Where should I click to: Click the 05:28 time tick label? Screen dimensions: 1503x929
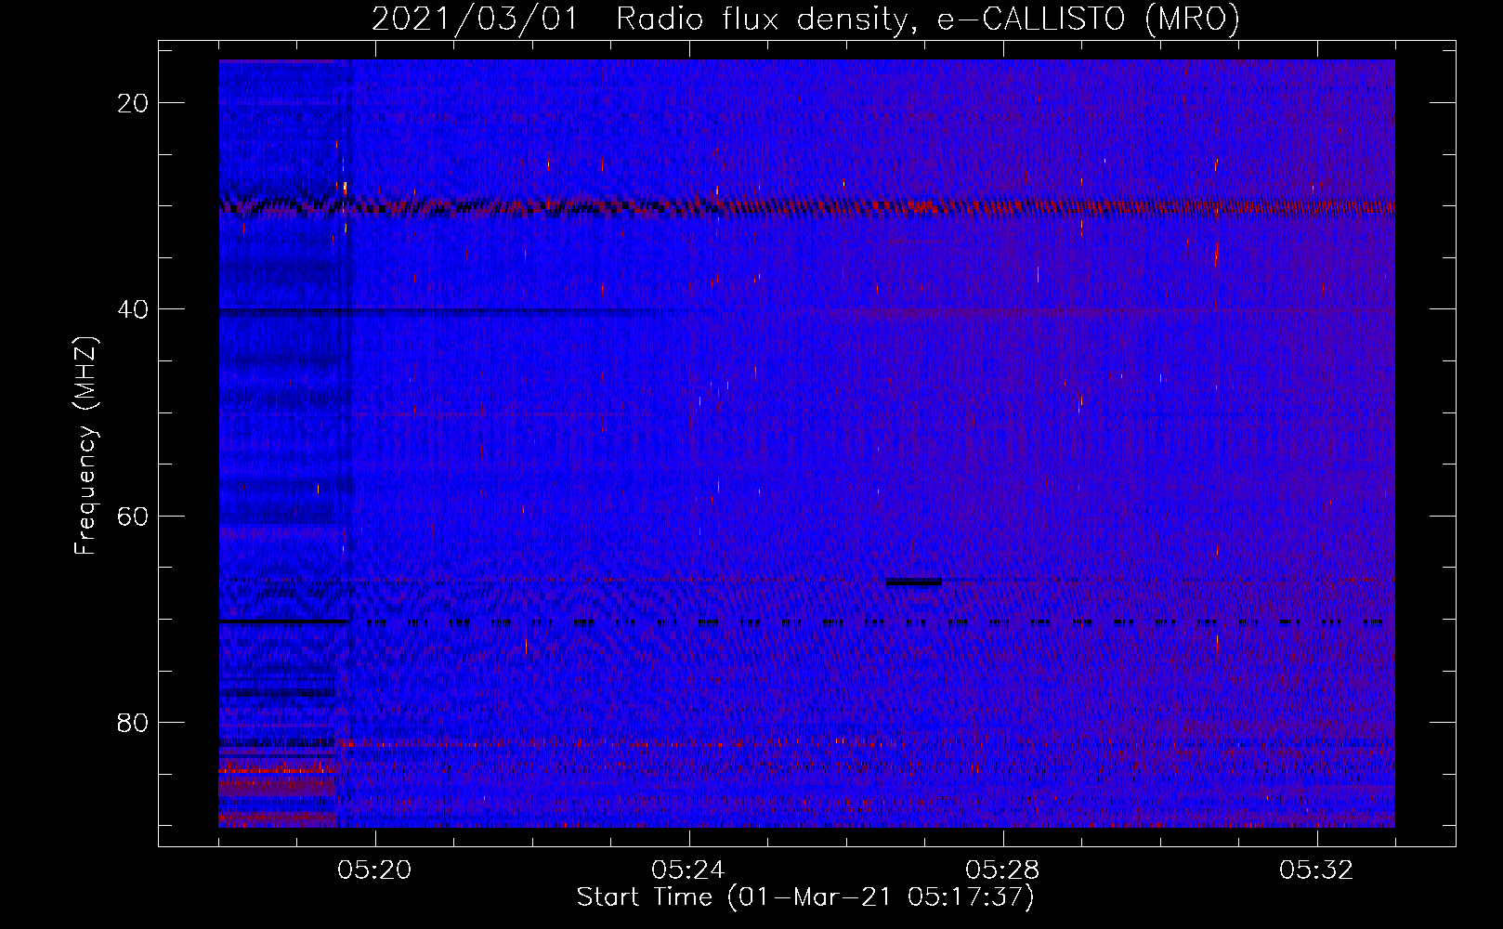click(1002, 870)
